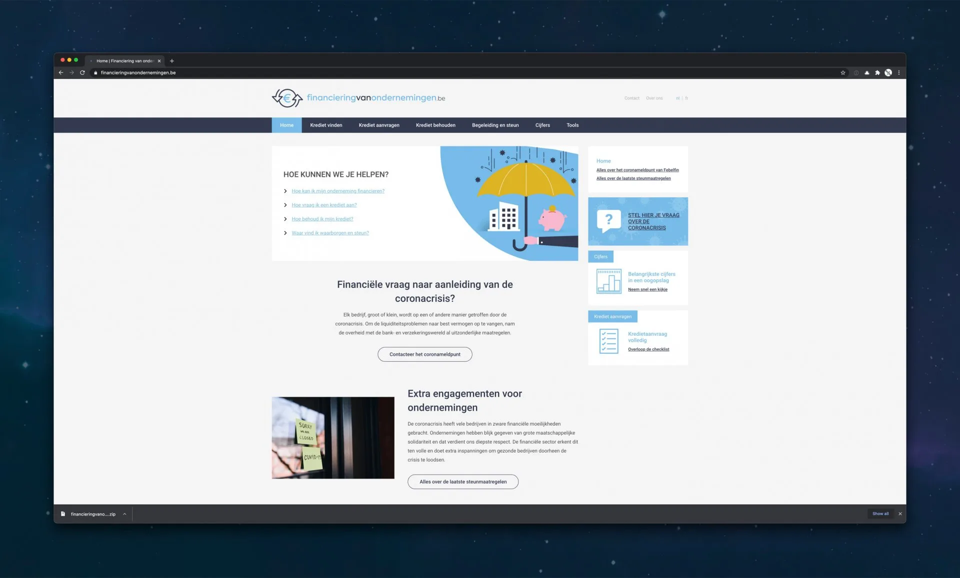This screenshot has width=960, height=578.
Task: Click 'Stel hier je vraag over de coronacrisis' link
Action: [653, 221]
